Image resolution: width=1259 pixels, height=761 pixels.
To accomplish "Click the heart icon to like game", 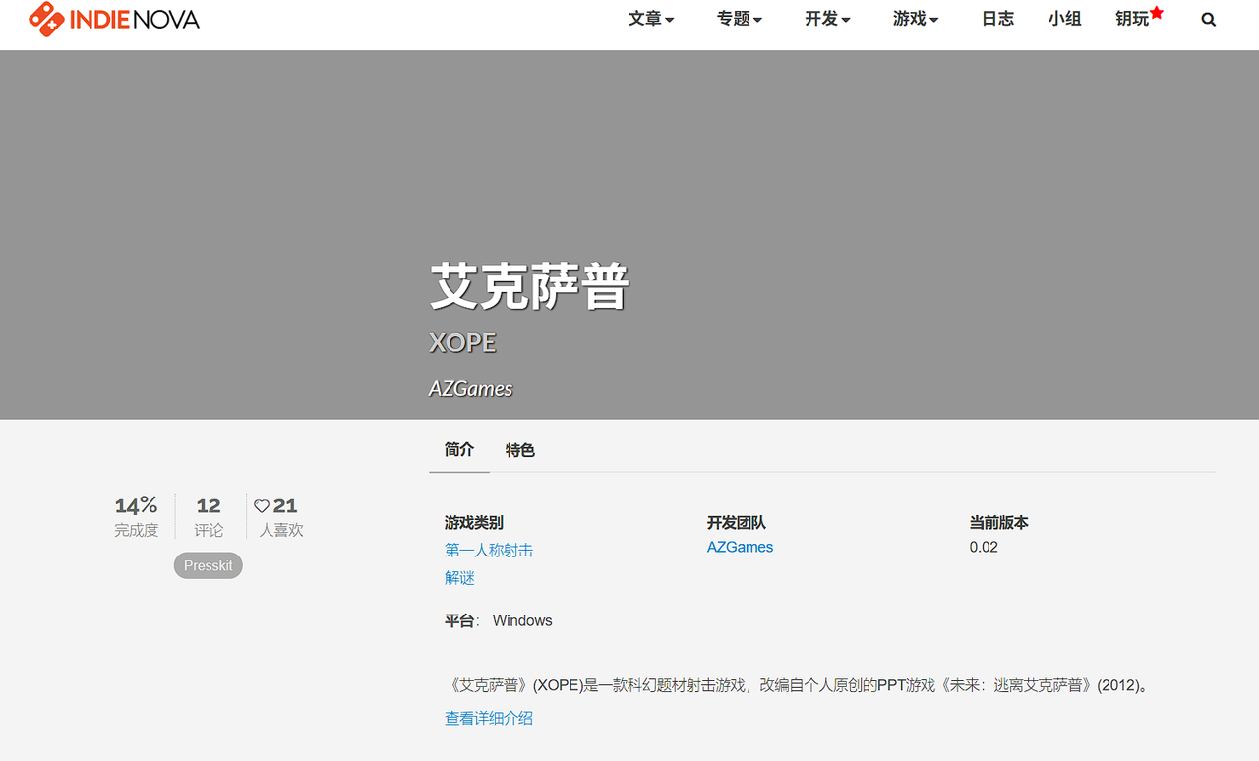I will 262,506.
